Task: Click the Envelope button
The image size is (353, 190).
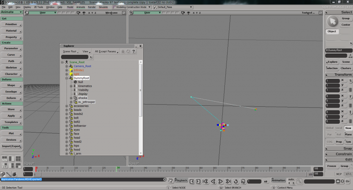Action: (x=11, y=92)
